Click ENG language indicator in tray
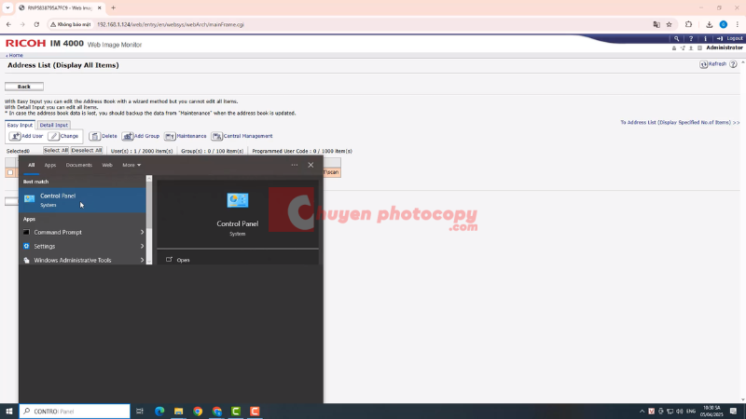 coord(691,411)
